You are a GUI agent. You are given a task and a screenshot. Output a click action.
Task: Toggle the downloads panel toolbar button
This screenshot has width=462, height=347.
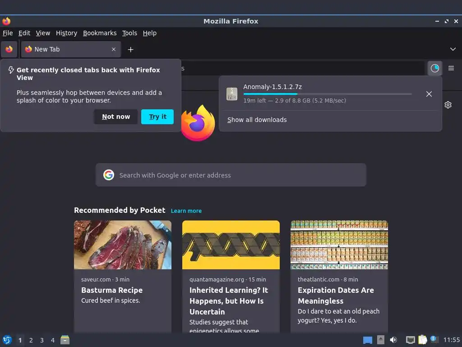point(434,68)
